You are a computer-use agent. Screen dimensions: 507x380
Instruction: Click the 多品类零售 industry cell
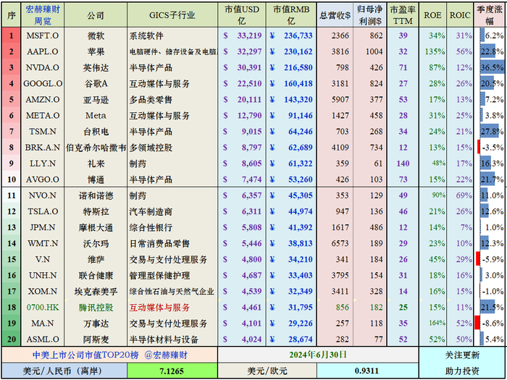click(x=172, y=100)
